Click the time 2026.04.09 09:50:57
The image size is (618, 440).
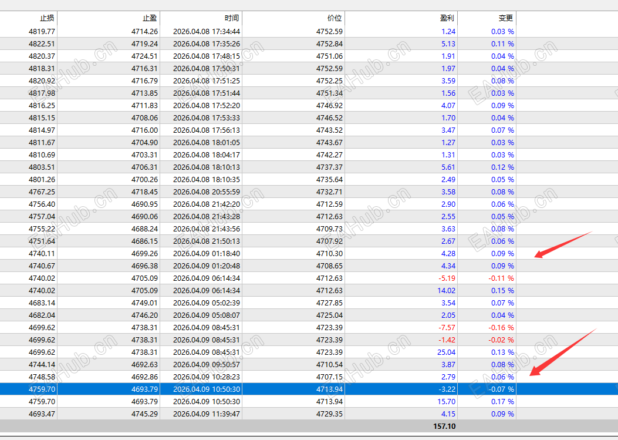207,365
